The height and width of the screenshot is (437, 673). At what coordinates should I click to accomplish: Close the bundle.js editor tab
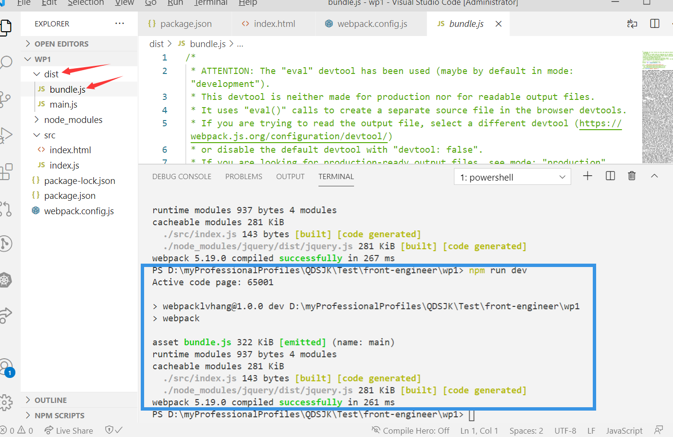pyautogui.click(x=499, y=24)
